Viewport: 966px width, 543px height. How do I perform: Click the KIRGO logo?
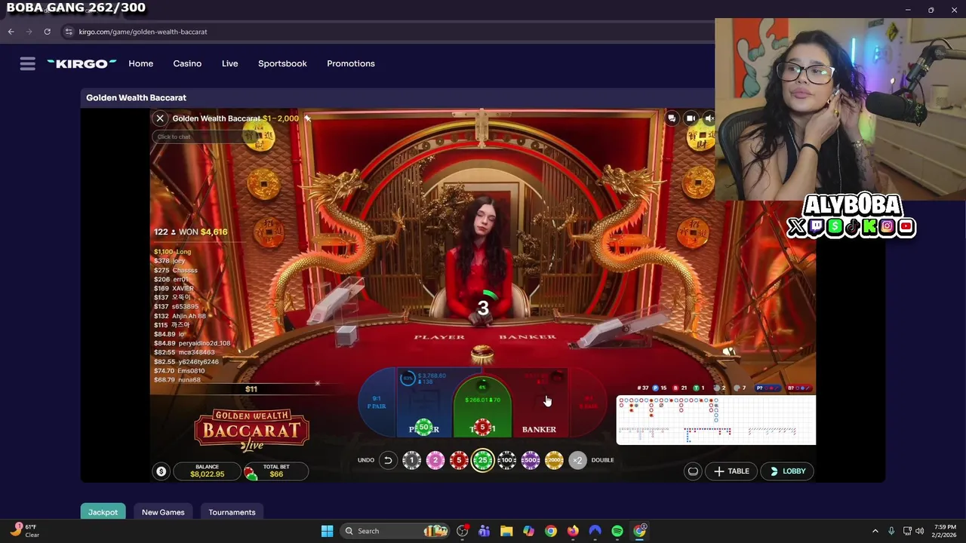coord(82,64)
